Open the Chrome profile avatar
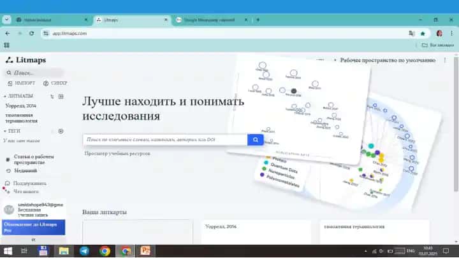459x258 pixels. coord(439,34)
